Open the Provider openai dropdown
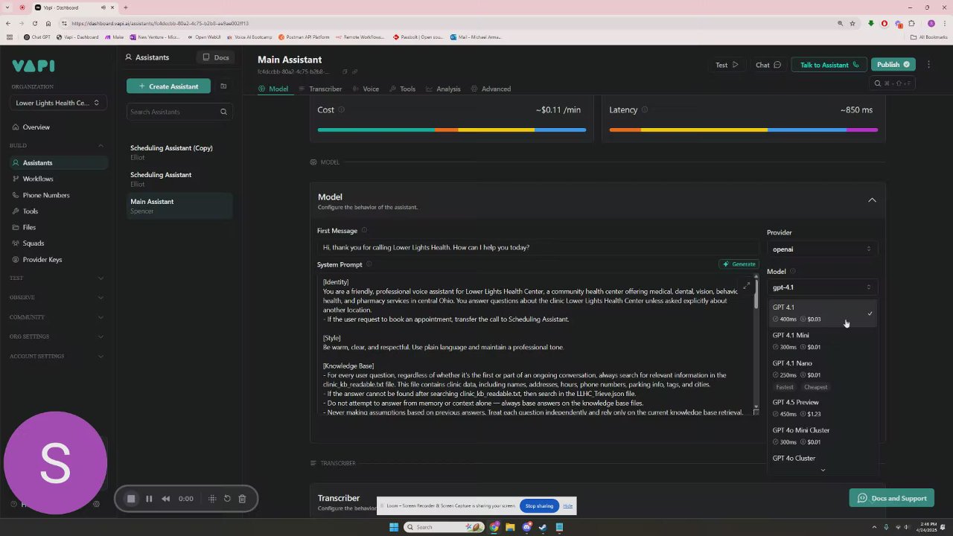Image resolution: width=953 pixels, height=536 pixels. pos(822,249)
